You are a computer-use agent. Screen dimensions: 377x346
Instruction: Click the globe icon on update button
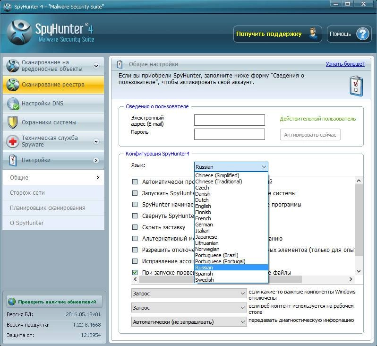[x=11, y=302]
